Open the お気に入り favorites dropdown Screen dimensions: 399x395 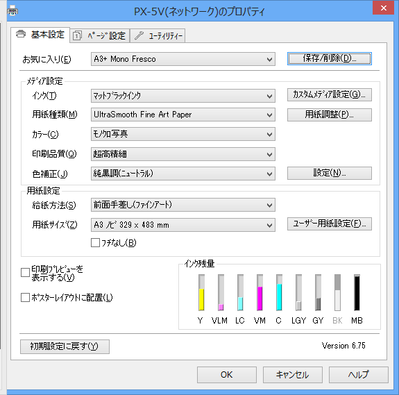click(x=183, y=59)
